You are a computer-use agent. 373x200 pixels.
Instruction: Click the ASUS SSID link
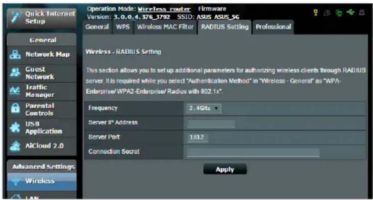(205, 17)
